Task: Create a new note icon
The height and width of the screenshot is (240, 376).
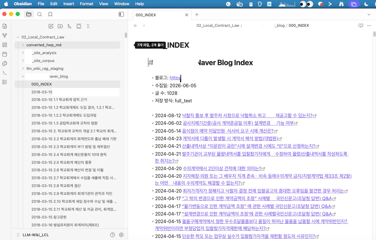Action: click(51, 26)
